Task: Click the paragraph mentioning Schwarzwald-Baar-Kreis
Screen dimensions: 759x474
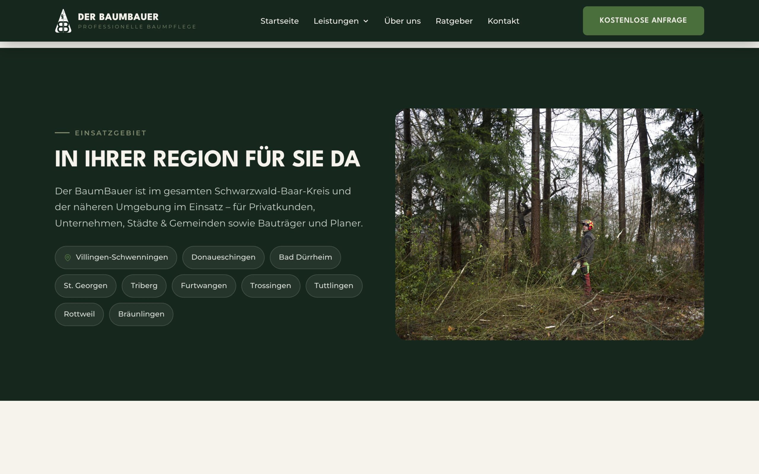Action: point(208,207)
